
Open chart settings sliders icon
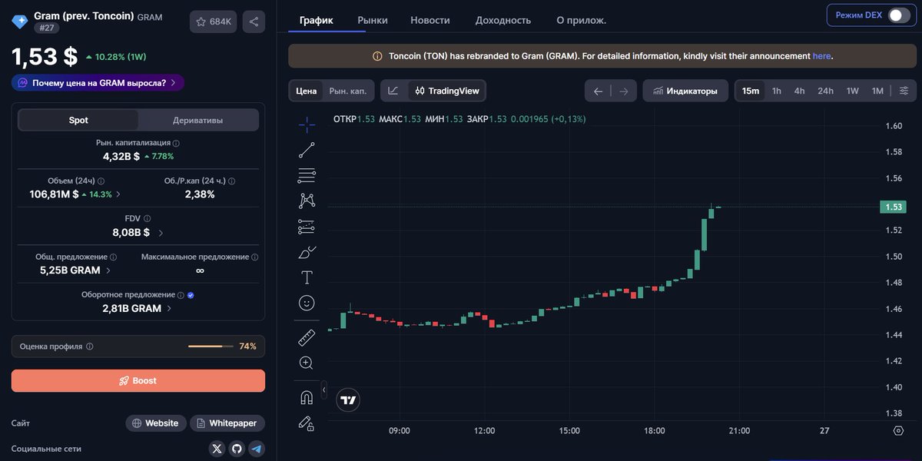click(x=904, y=91)
